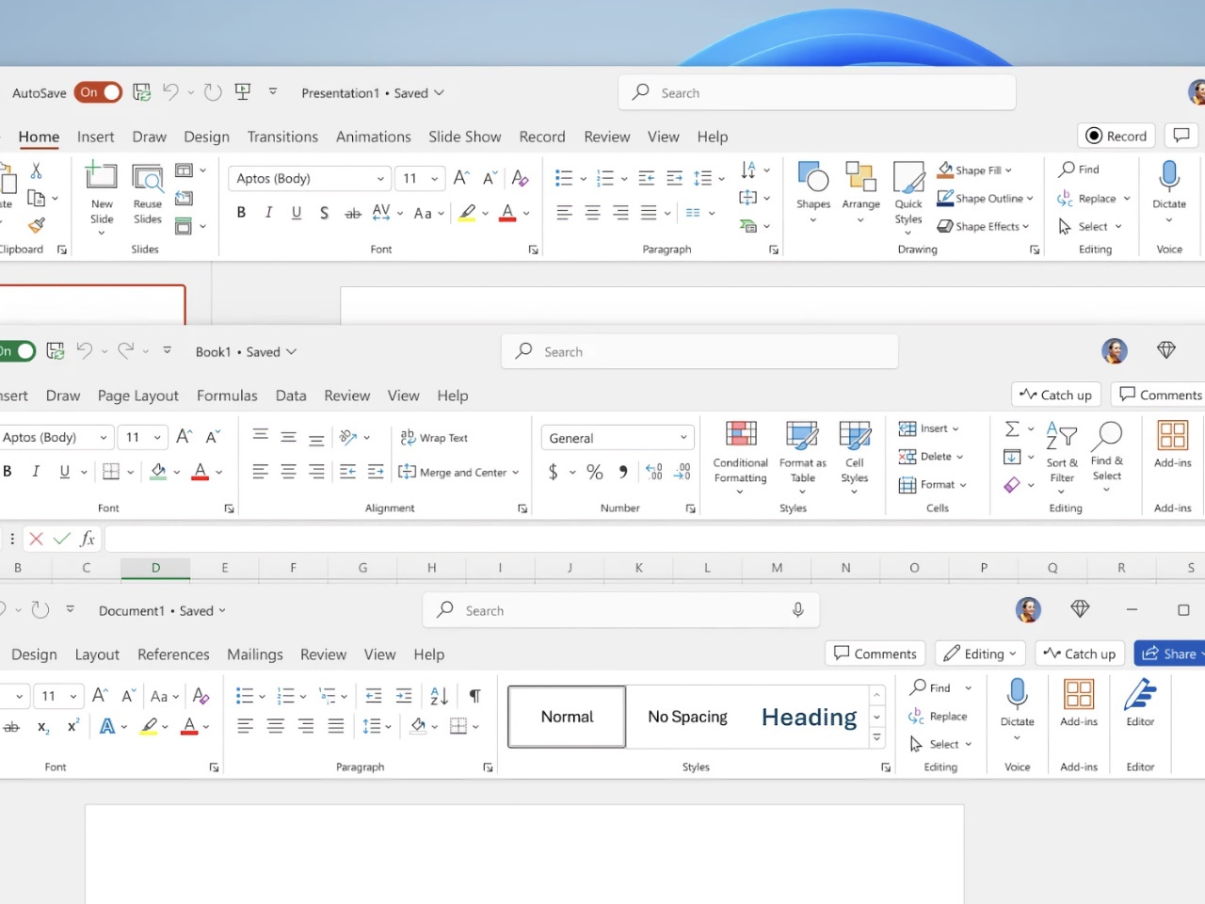
Task: Toggle superscript in Word
Action: click(72, 726)
